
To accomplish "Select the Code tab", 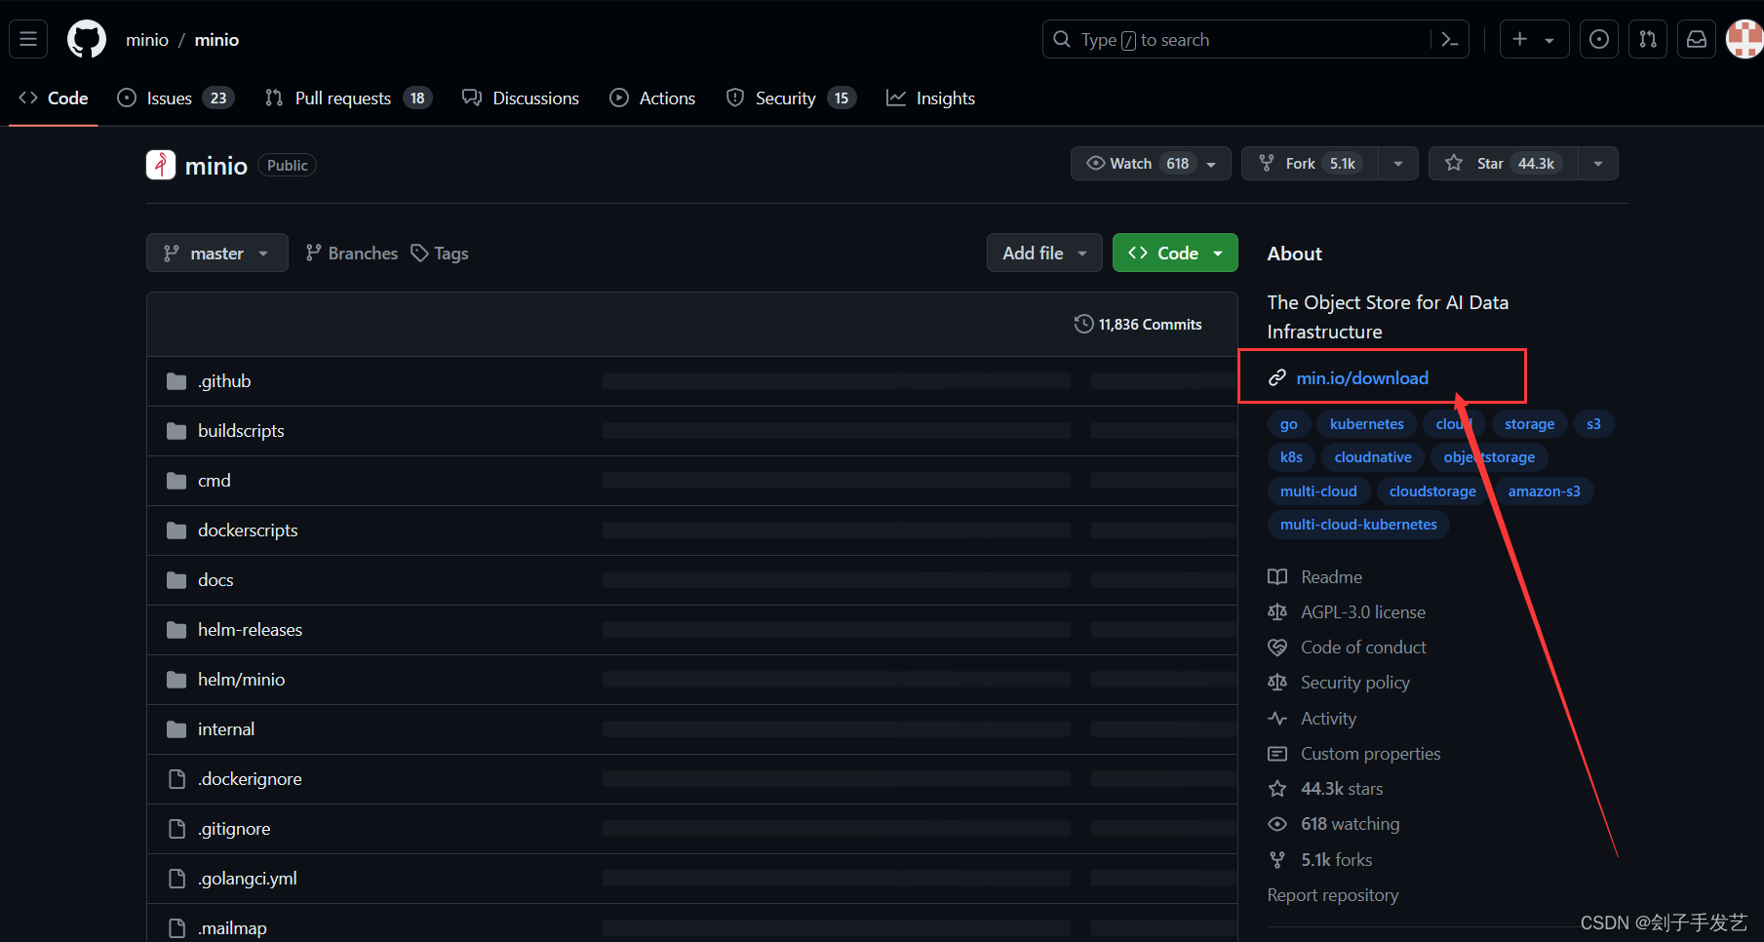I will (x=54, y=98).
